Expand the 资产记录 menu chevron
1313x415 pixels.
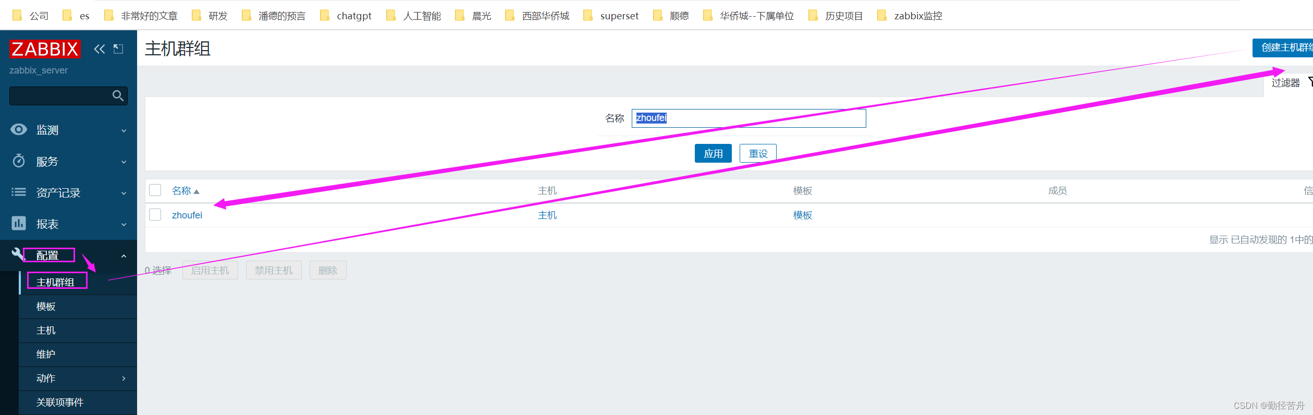(x=124, y=193)
